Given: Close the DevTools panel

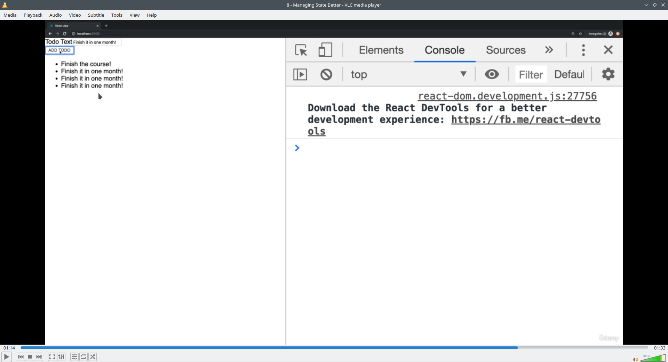Looking at the screenshot, I should (x=608, y=50).
